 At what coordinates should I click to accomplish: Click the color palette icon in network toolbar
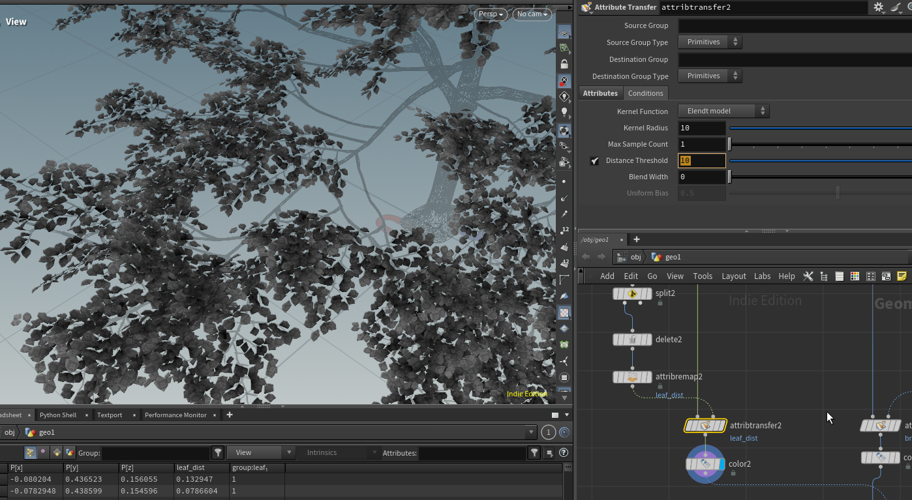(855, 276)
